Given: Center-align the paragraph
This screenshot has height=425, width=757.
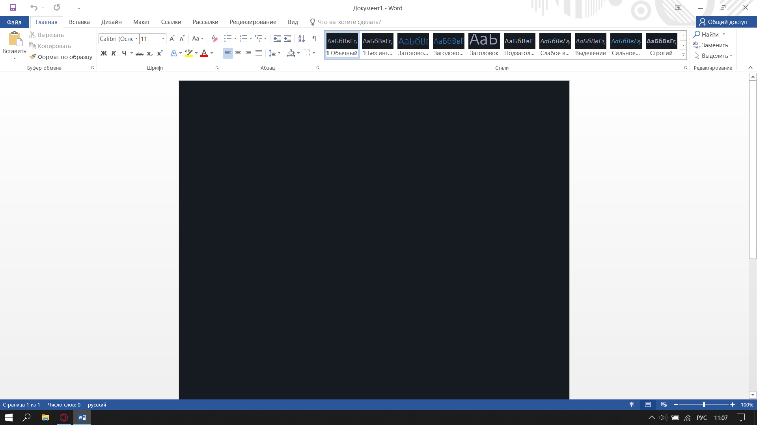Looking at the screenshot, I should tap(238, 53).
